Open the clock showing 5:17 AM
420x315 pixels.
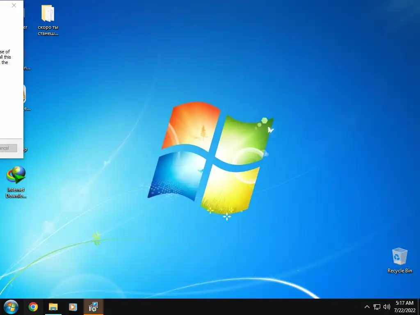click(404, 307)
